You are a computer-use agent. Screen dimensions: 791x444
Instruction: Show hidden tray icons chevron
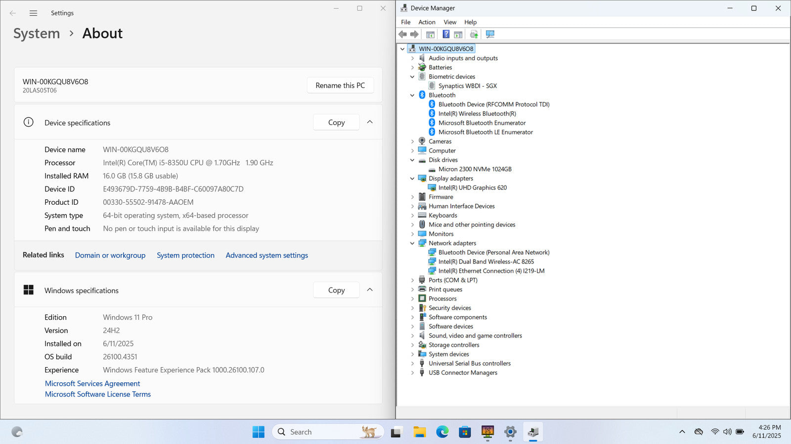pyautogui.click(x=682, y=432)
